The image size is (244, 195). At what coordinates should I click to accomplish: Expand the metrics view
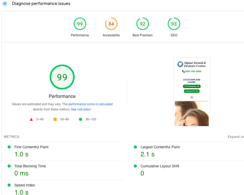[236, 137]
